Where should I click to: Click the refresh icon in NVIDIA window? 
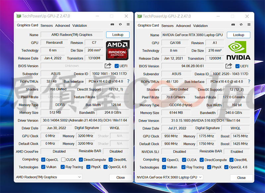(x=241, y=25)
